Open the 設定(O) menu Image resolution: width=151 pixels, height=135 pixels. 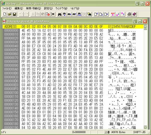pyautogui.click(x=48, y=9)
